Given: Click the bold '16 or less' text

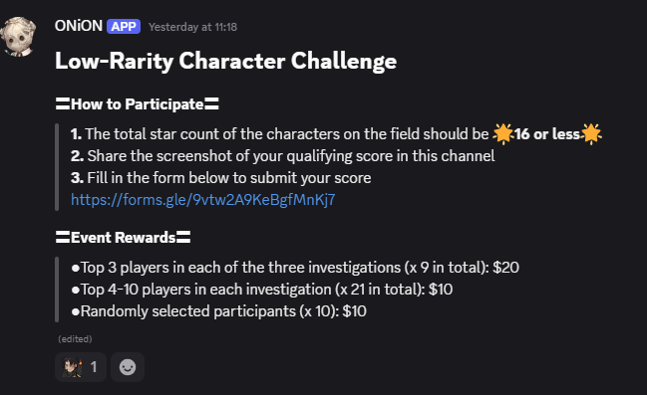Looking at the screenshot, I should 547,134.
